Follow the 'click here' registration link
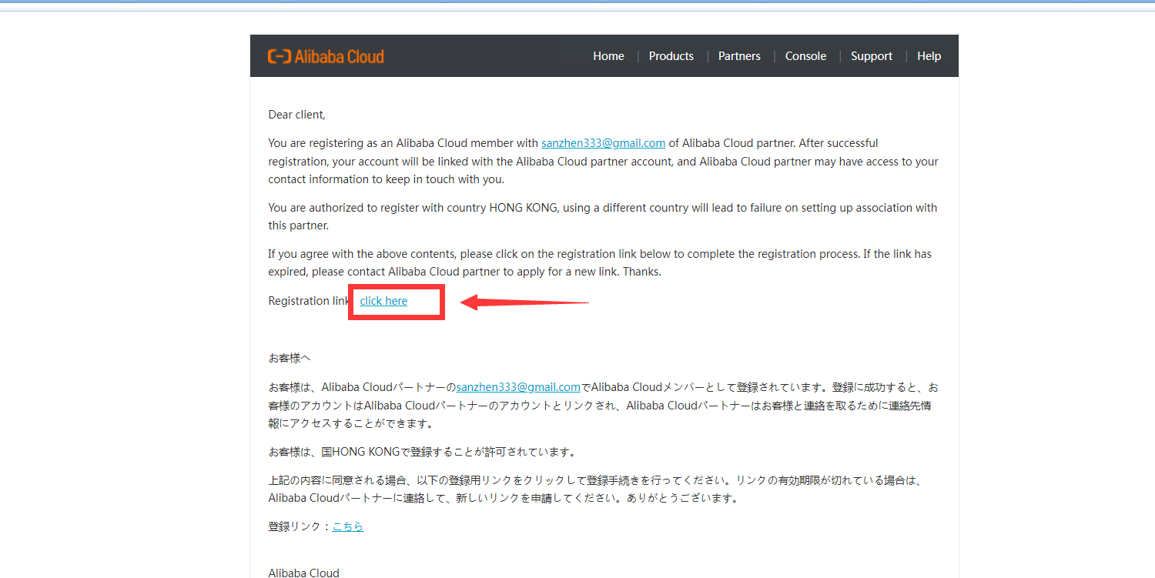Screen dimensions: 1155x578 [x=383, y=301]
